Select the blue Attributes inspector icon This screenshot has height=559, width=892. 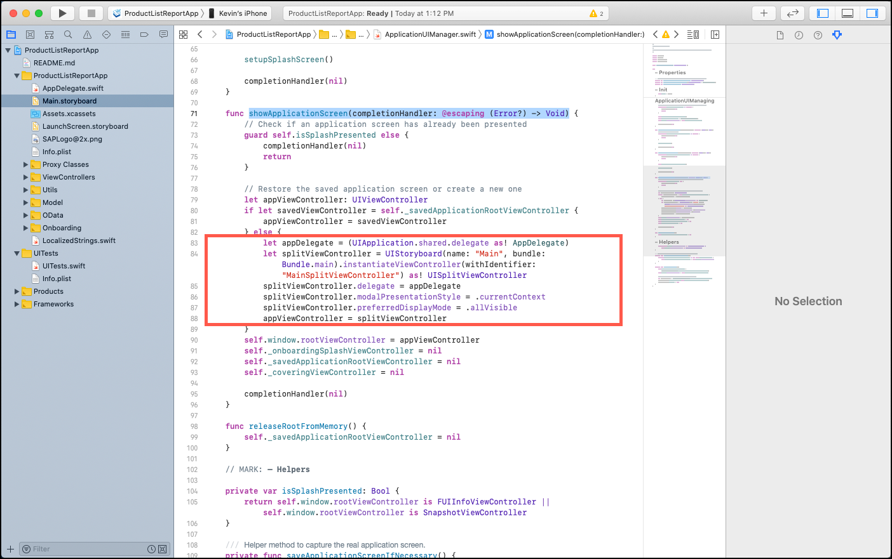pos(837,35)
